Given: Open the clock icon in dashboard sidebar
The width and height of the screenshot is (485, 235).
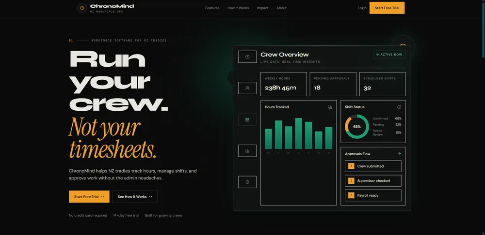Looking at the screenshot, I should [247, 57].
